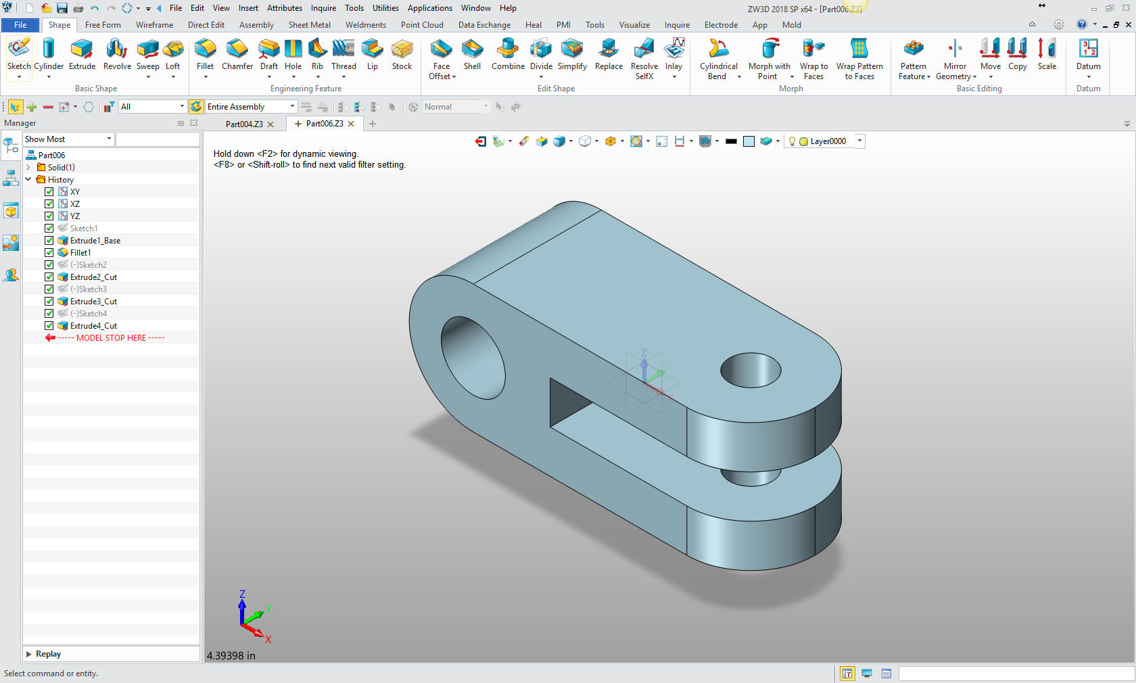The width and height of the screenshot is (1136, 683).
Task: Expand the Solid(1) tree node
Action: (28, 168)
